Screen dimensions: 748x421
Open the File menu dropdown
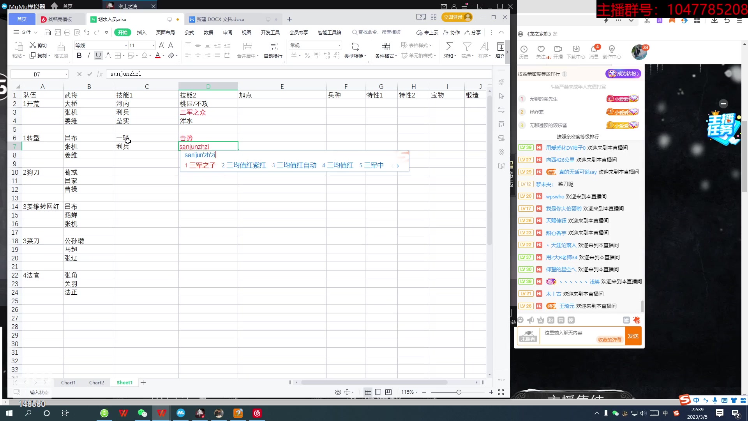click(x=26, y=32)
